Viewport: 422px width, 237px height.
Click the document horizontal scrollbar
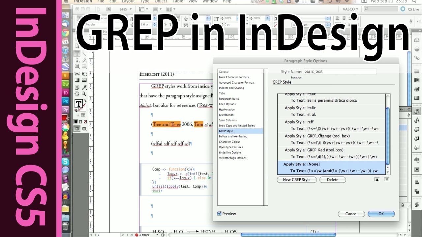click(288, 235)
